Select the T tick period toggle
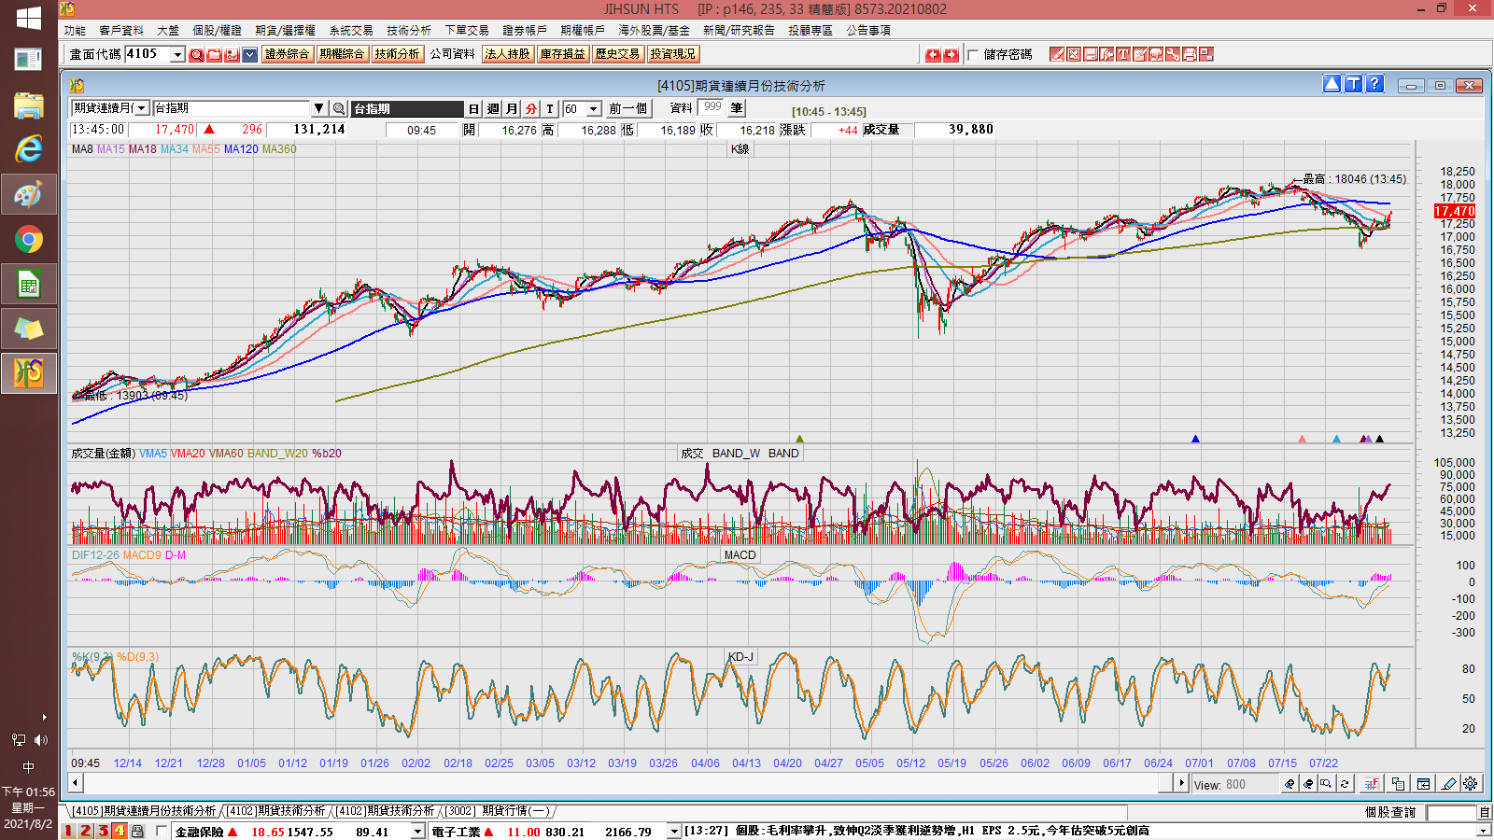Viewport: 1494px width, 840px height. pos(550,109)
